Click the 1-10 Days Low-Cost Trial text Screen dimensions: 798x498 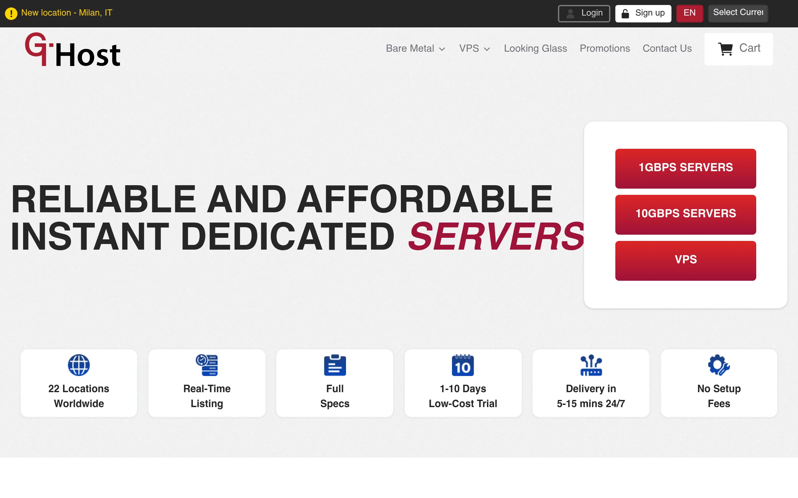463,396
